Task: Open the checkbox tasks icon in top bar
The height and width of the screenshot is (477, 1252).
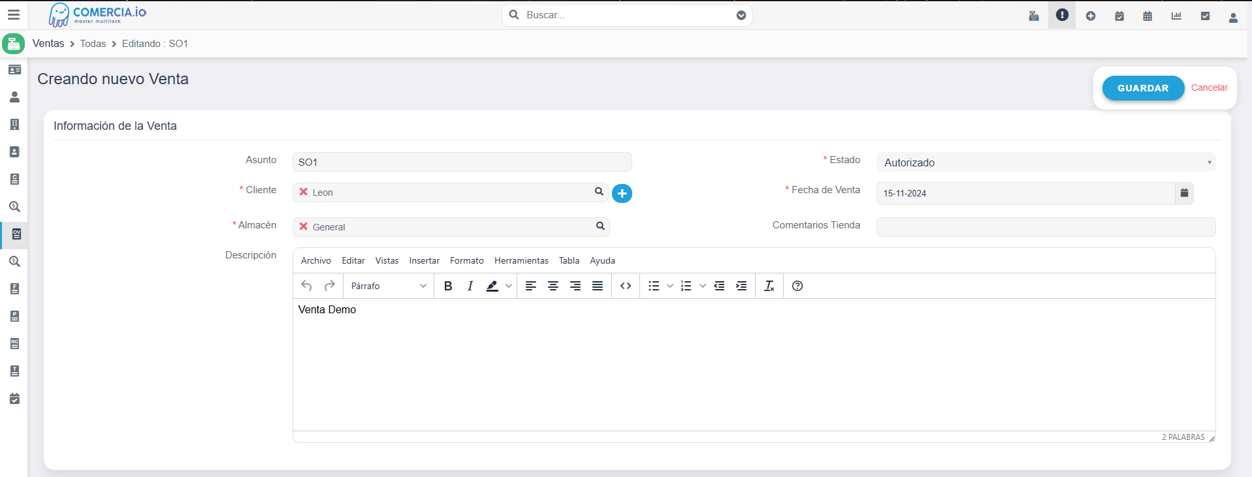Action: pos(1205,16)
